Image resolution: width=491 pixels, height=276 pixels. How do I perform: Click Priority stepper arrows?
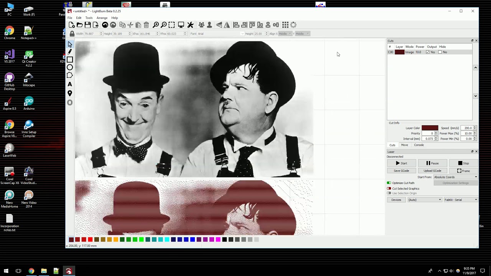[x=436, y=133]
